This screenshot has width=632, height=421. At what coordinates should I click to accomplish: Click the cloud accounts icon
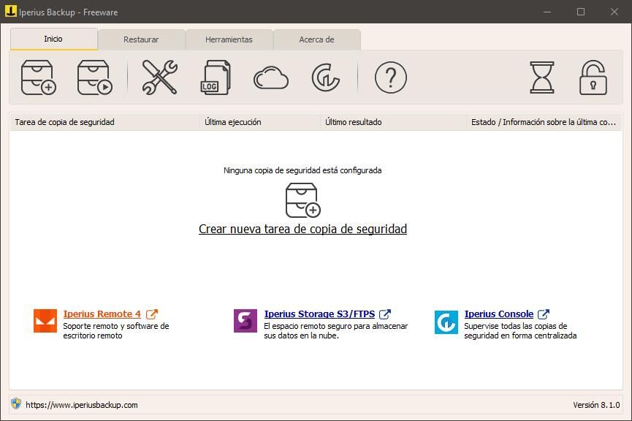click(271, 77)
